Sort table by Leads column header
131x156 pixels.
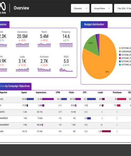pos(100,93)
